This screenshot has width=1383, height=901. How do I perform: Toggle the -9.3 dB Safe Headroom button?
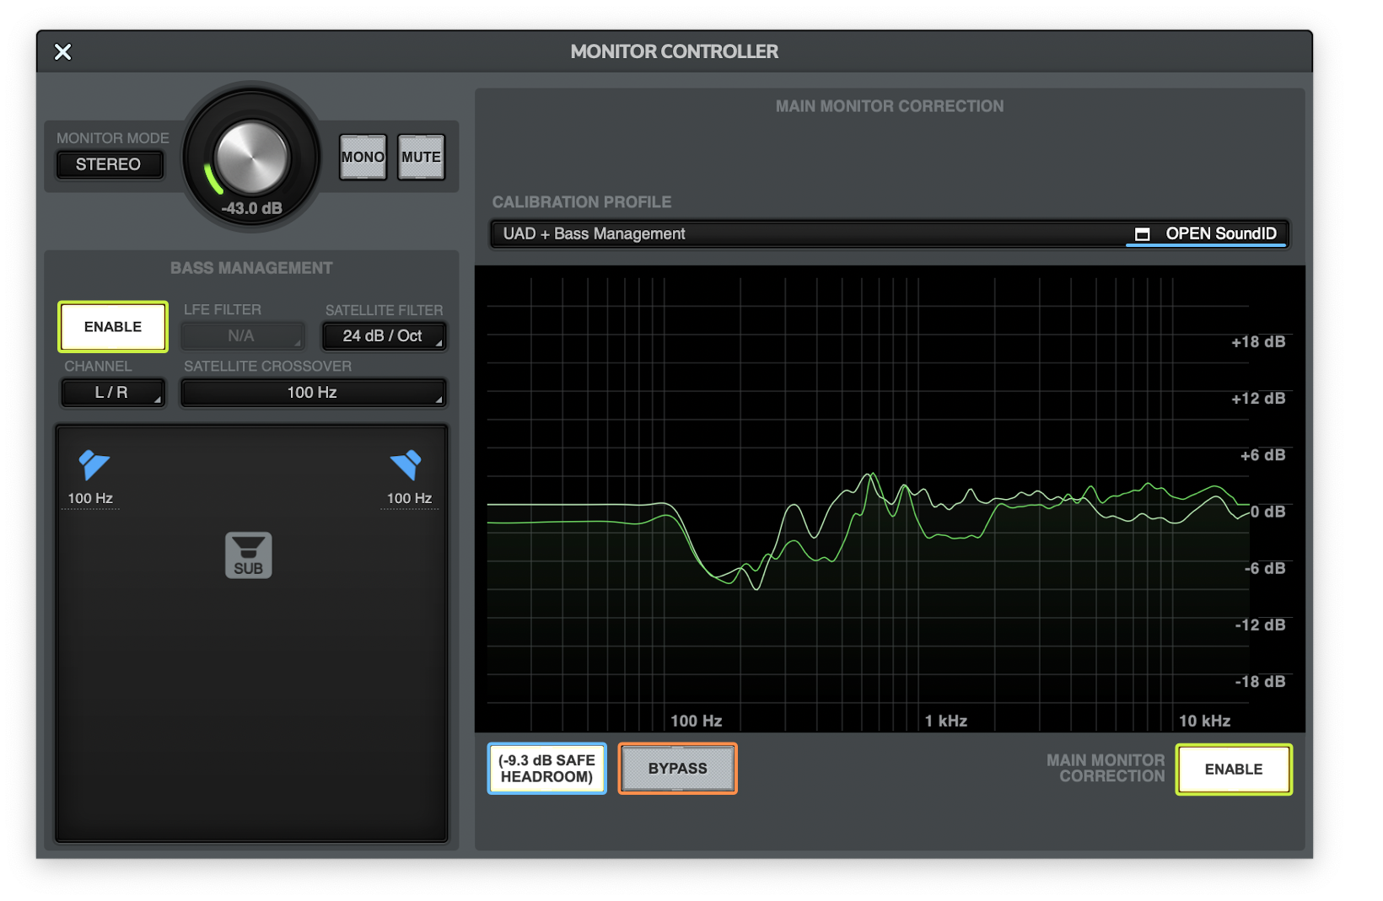click(x=547, y=769)
